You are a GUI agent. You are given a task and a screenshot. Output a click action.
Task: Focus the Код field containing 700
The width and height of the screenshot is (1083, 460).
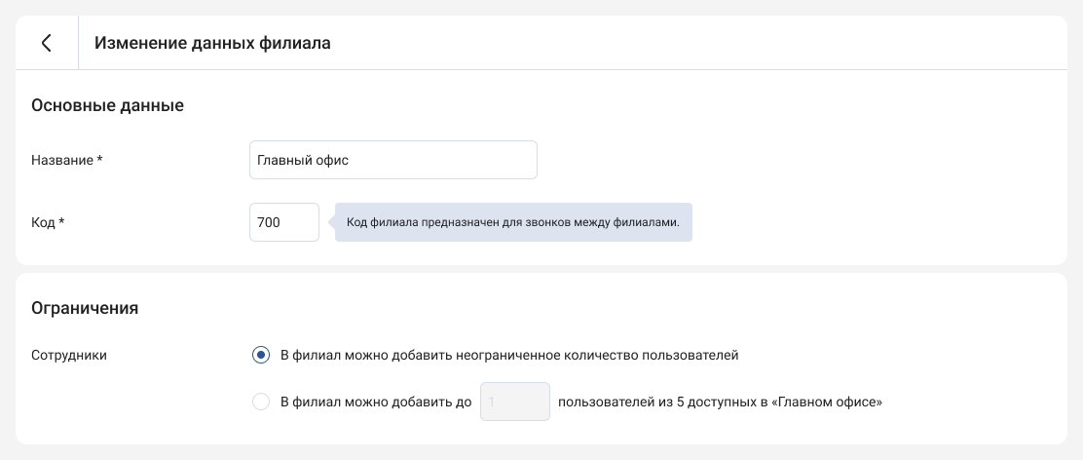pyautogui.click(x=283, y=222)
